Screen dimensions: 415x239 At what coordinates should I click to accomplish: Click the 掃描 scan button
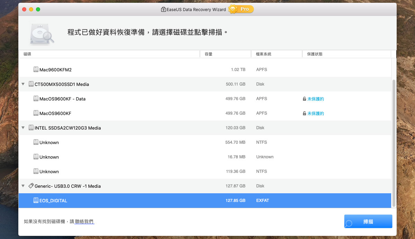[368, 222]
